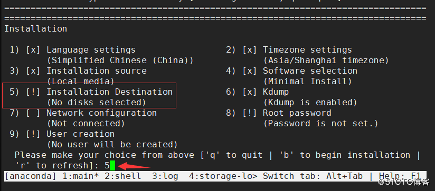Click the Installation heading text
Image resolution: width=435 pixels, height=191 pixels.
[x=36, y=29]
